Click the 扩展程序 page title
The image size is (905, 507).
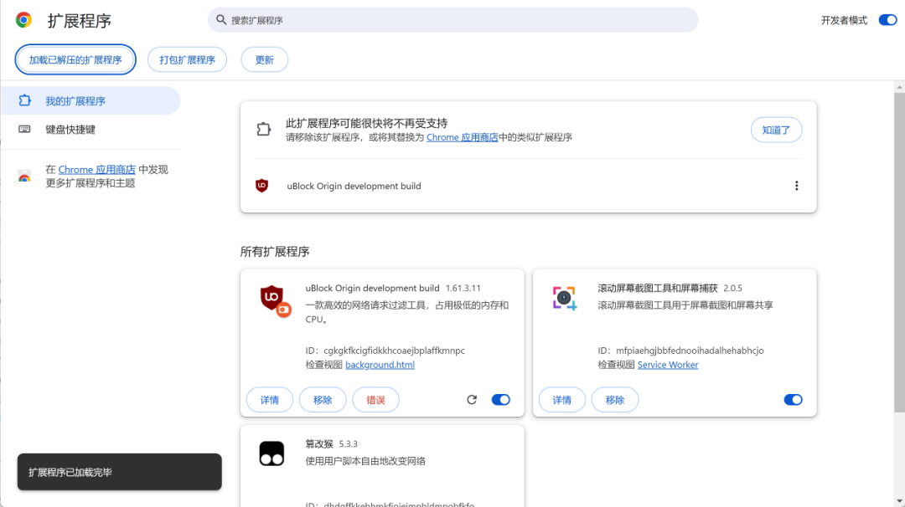click(79, 21)
